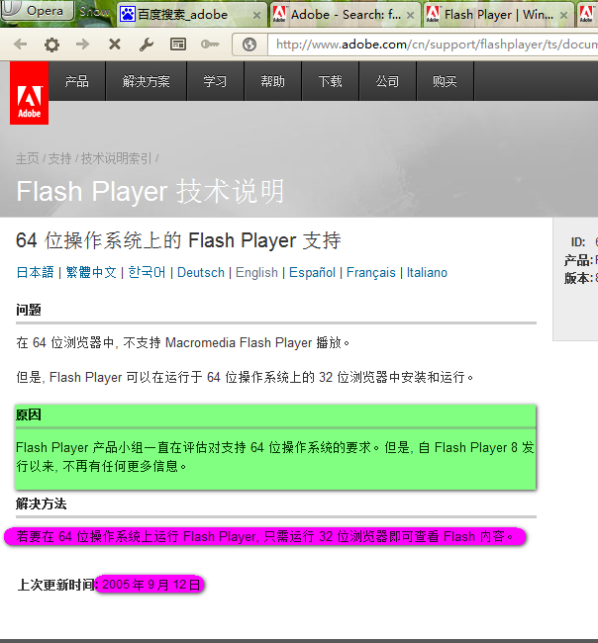598x643 pixels.
Task: Click the key (password wand) icon
Action: [x=210, y=44]
